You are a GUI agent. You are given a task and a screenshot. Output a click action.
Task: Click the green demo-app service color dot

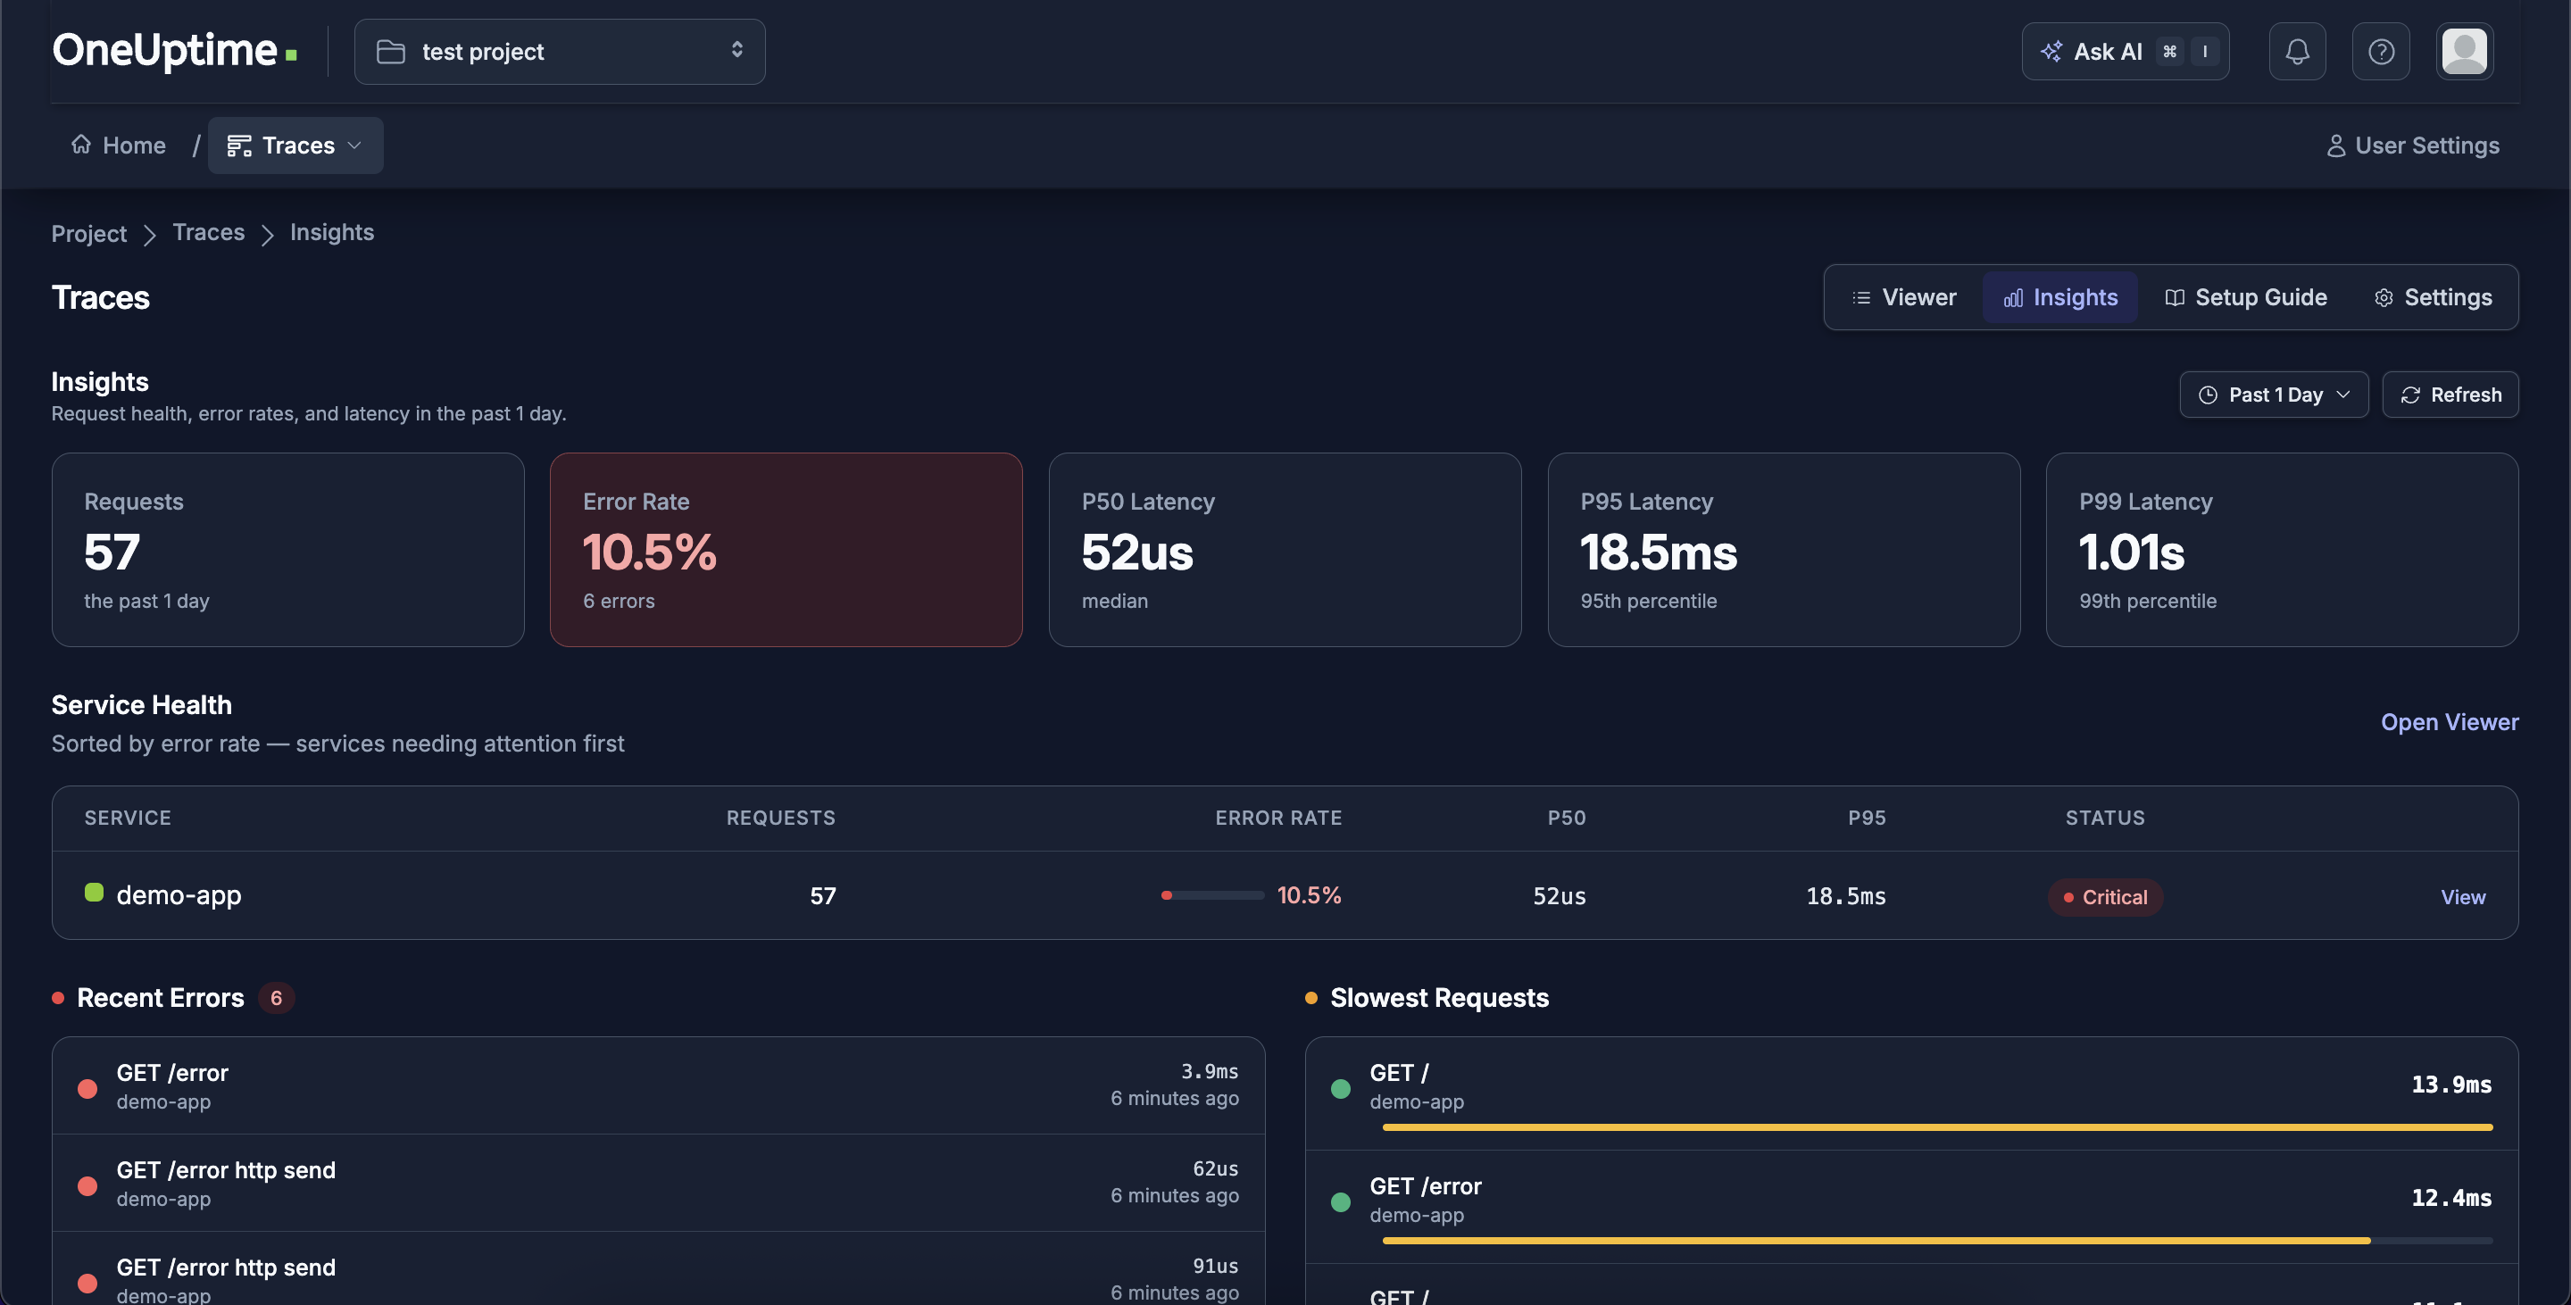94,892
